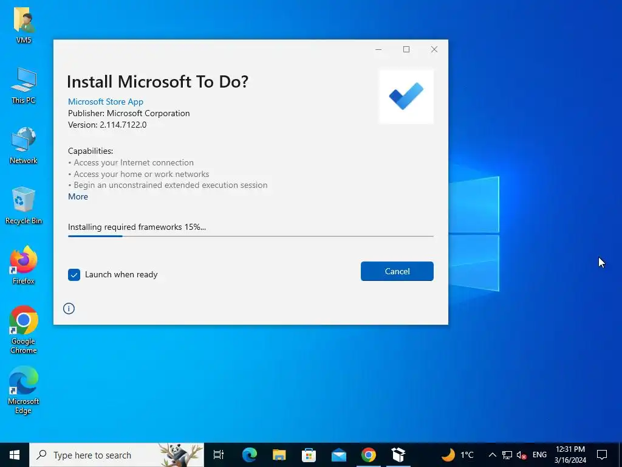Click the Version: 2.114.7122.0 text
Screen dimensions: 622x467
(x=107, y=125)
